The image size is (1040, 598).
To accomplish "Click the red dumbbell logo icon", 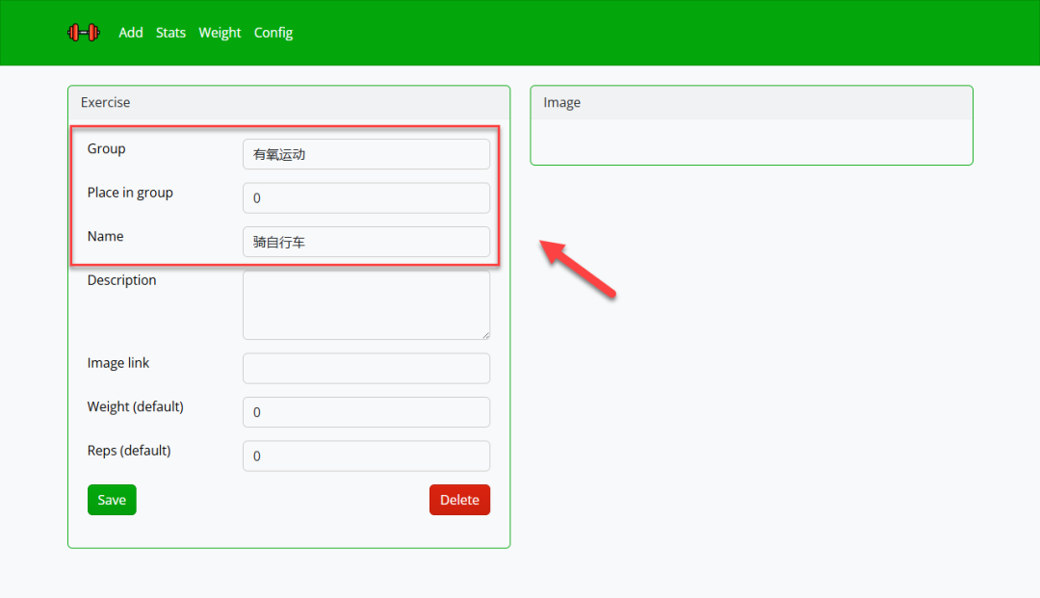I will [x=83, y=33].
